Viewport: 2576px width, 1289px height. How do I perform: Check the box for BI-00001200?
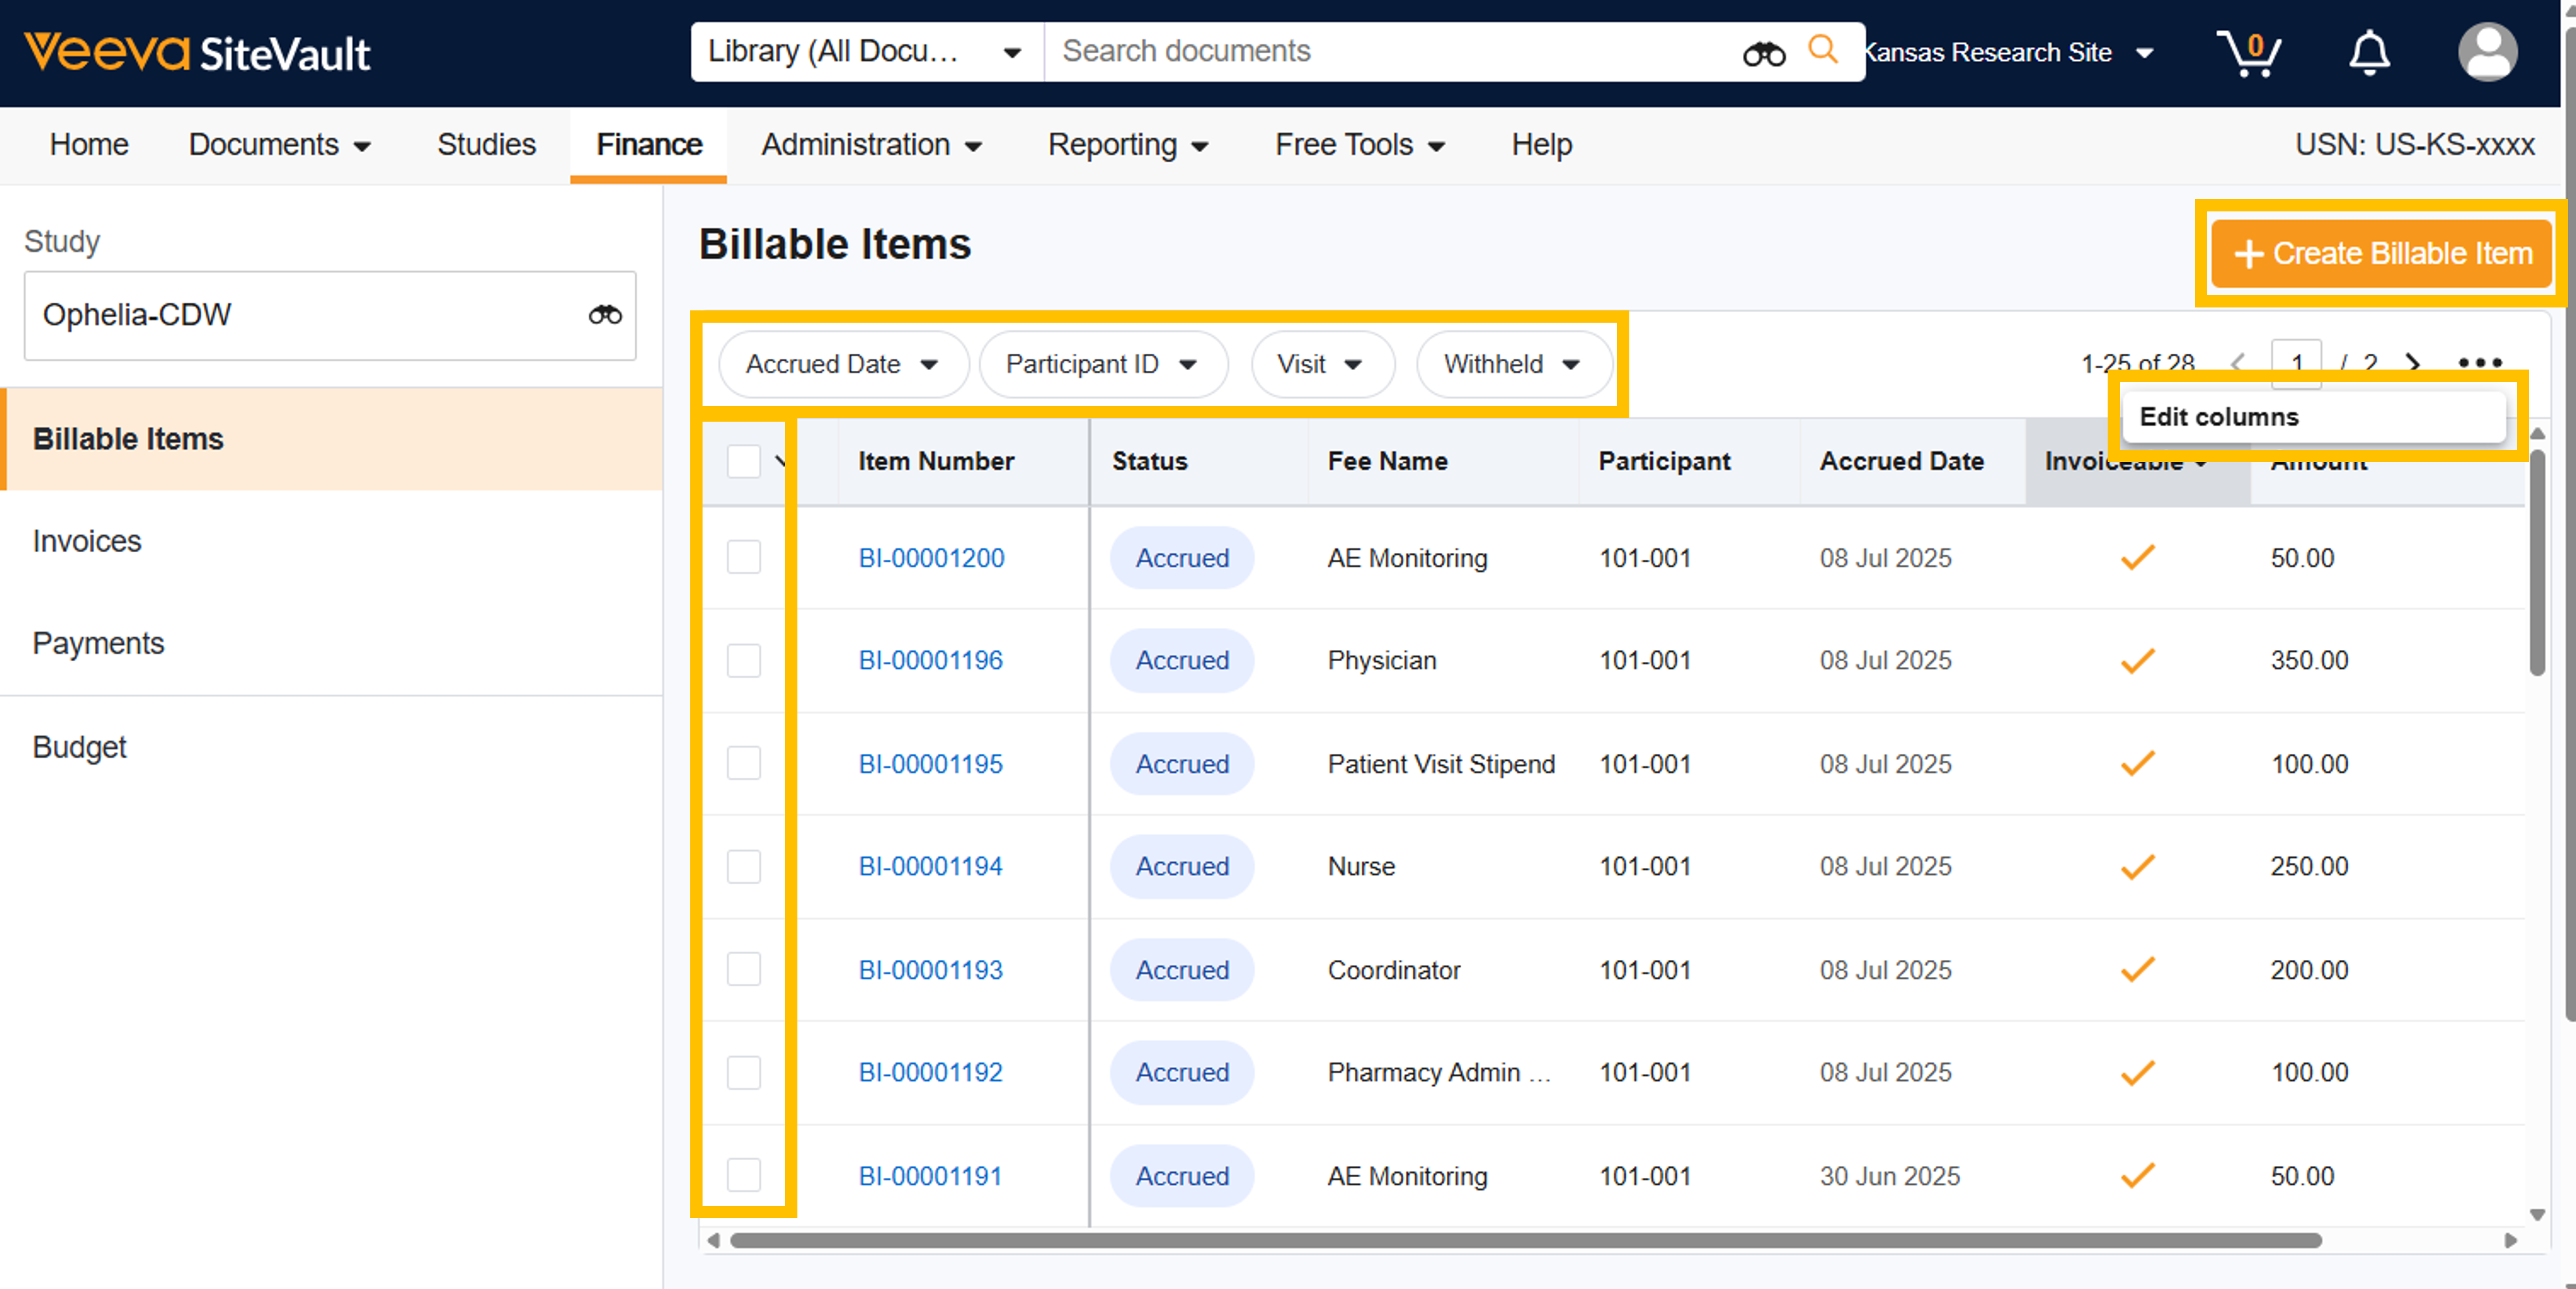[x=743, y=557]
